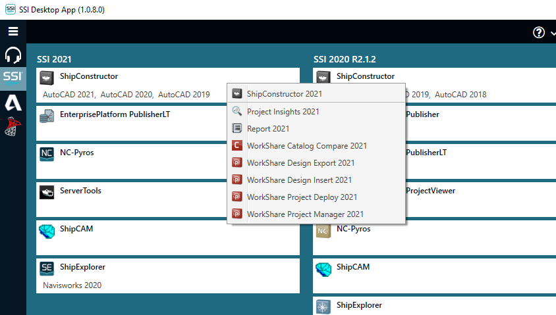
Task: Click the ServerTools icon
Action: (x=47, y=193)
